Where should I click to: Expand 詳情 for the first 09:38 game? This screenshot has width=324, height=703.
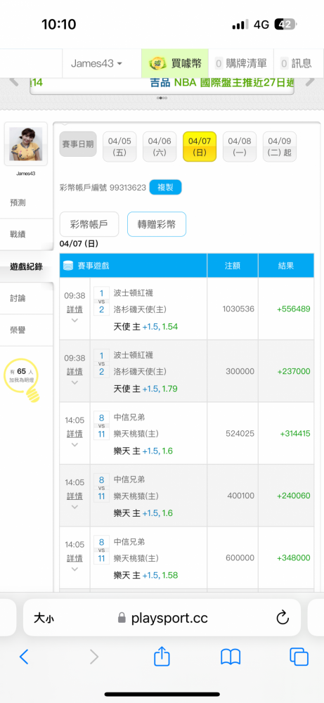click(74, 309)
